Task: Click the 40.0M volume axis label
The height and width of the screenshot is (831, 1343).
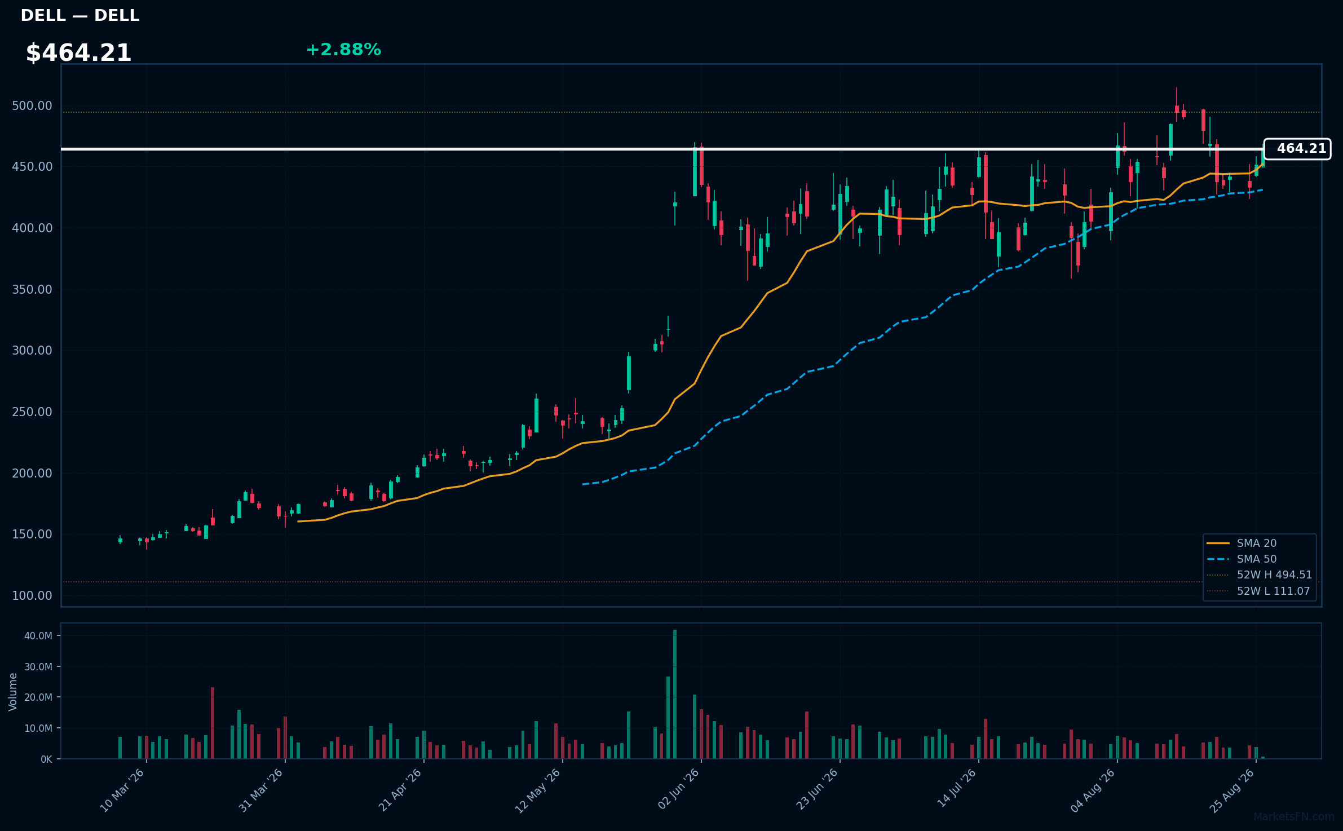Action: tap(38, 636)
